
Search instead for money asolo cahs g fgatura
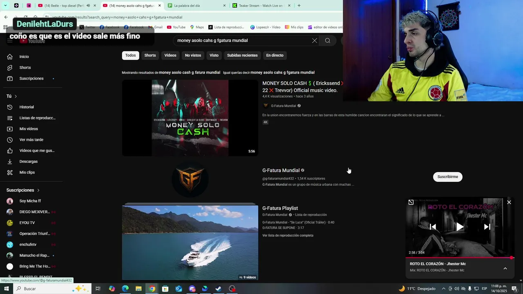282,72
